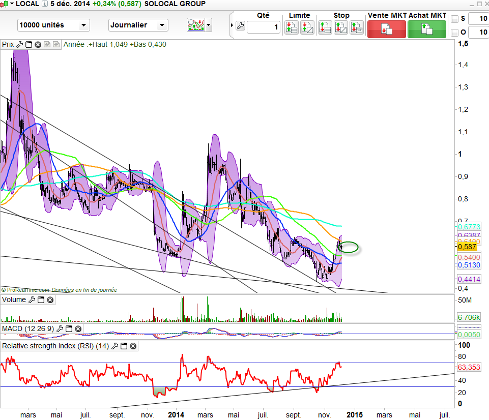Click the 63,353 RSI value
Image resolution: width=489 pixels, height=420 pixels.
[469, 367]
